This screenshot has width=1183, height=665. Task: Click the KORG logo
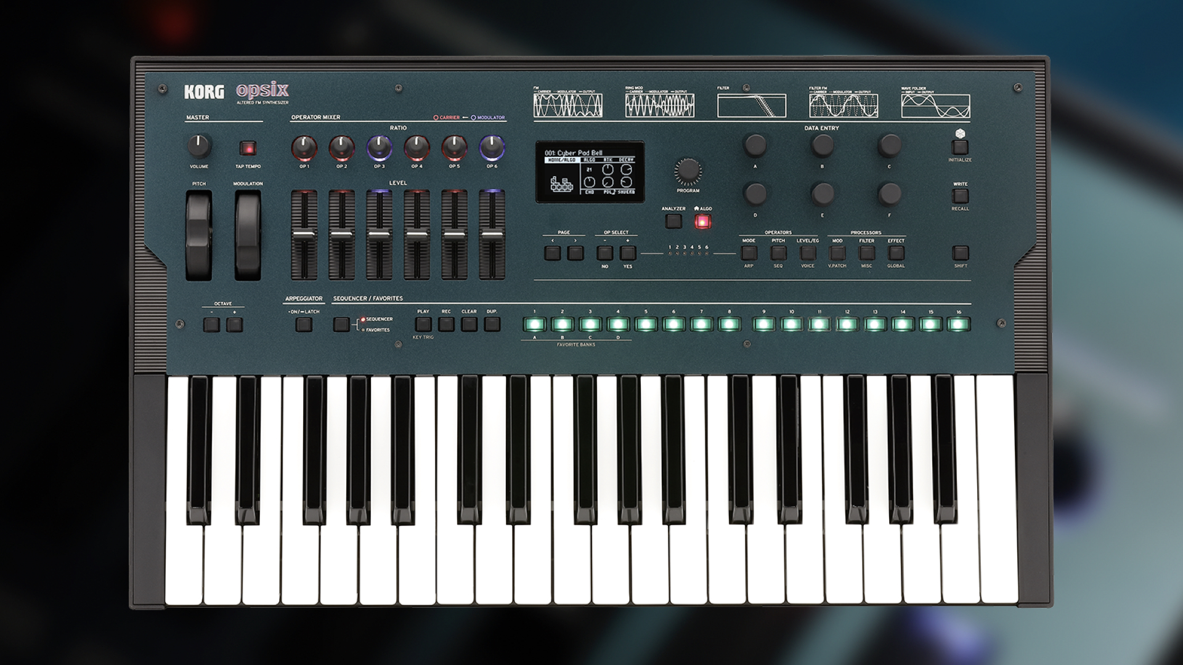click(x=204, y=92)
